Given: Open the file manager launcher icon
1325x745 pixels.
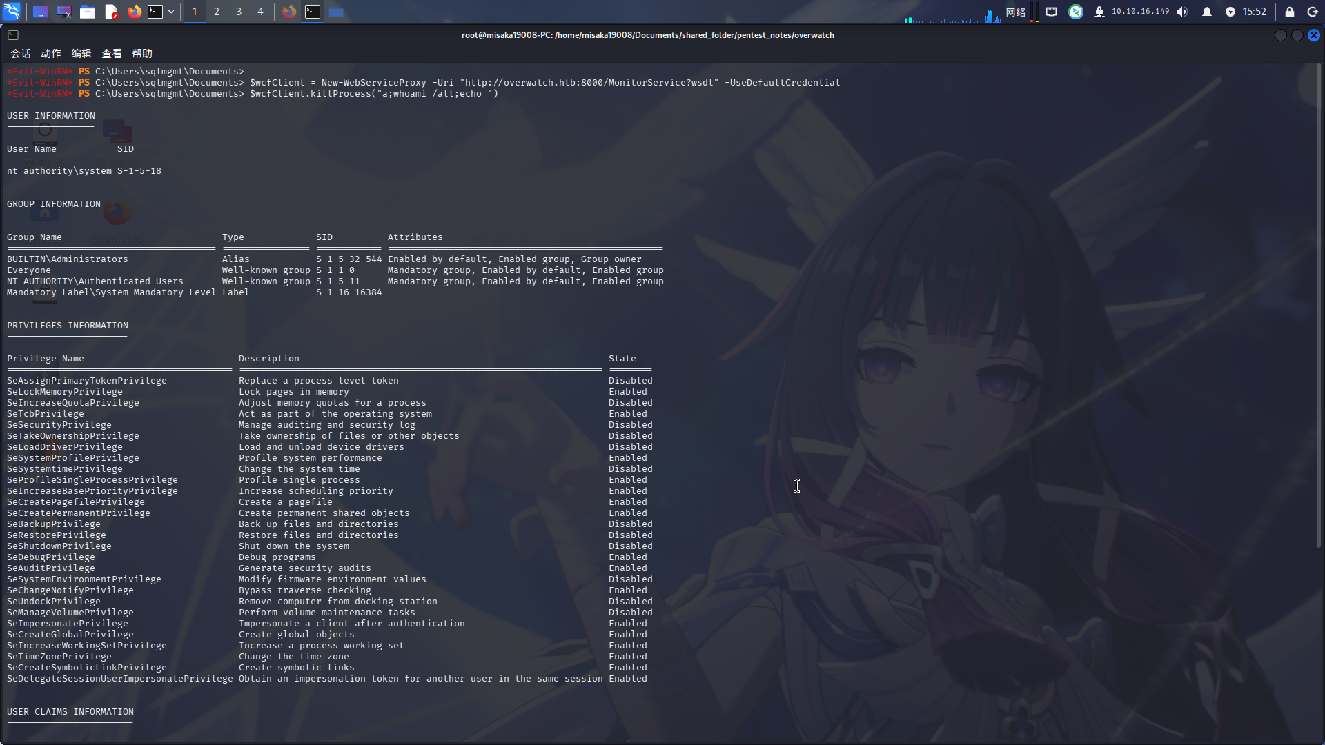Looking at the screenshot, I should pos(88,12).
